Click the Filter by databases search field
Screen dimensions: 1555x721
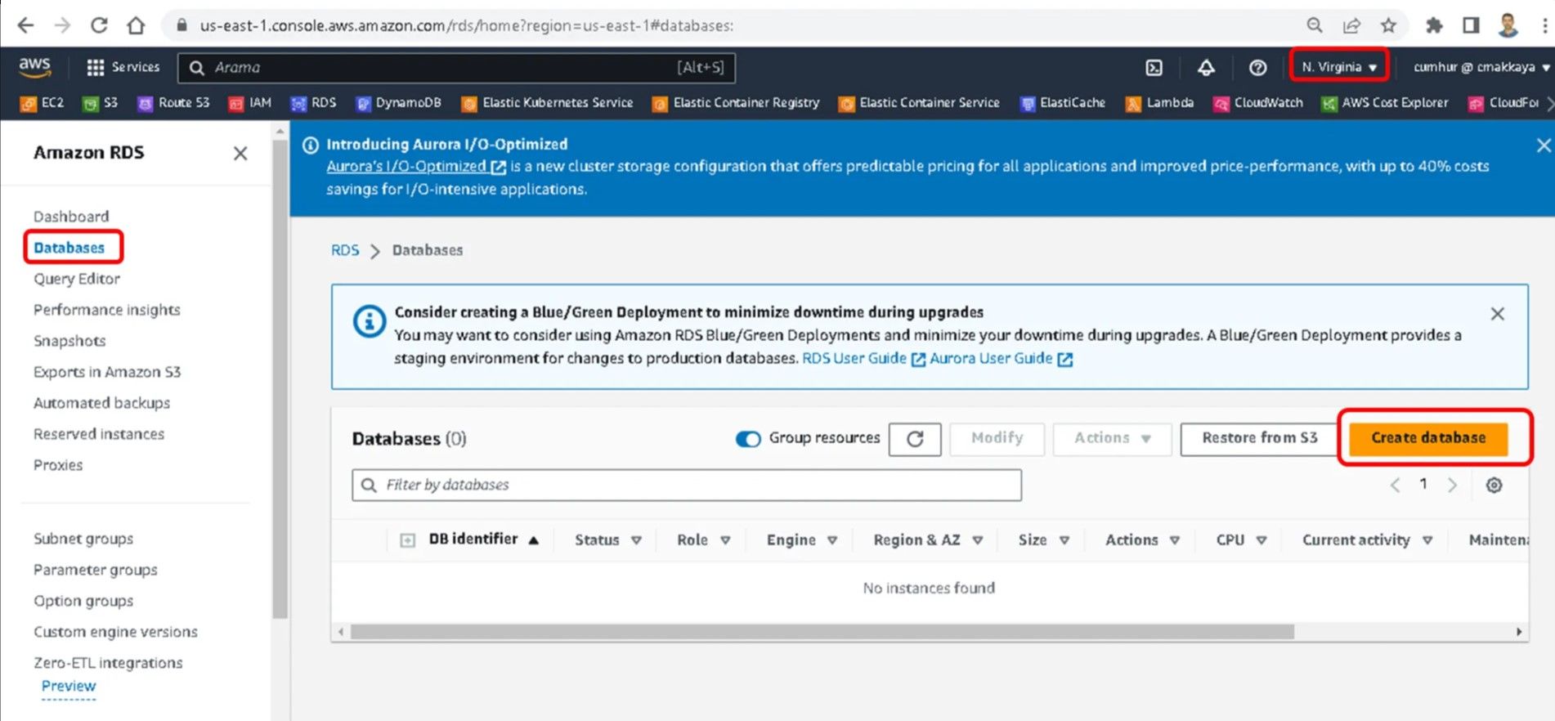[687, 486]
